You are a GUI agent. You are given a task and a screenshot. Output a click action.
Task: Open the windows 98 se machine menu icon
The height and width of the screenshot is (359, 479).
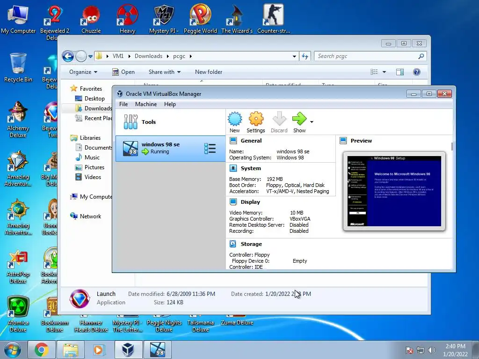(x=210, y=148)
